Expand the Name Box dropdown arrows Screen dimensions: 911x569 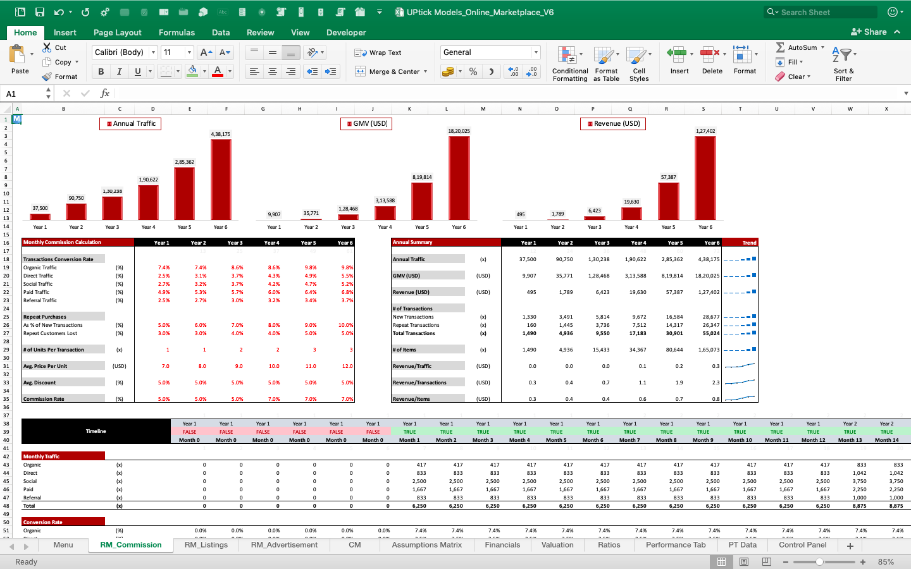tap(48, 94)
